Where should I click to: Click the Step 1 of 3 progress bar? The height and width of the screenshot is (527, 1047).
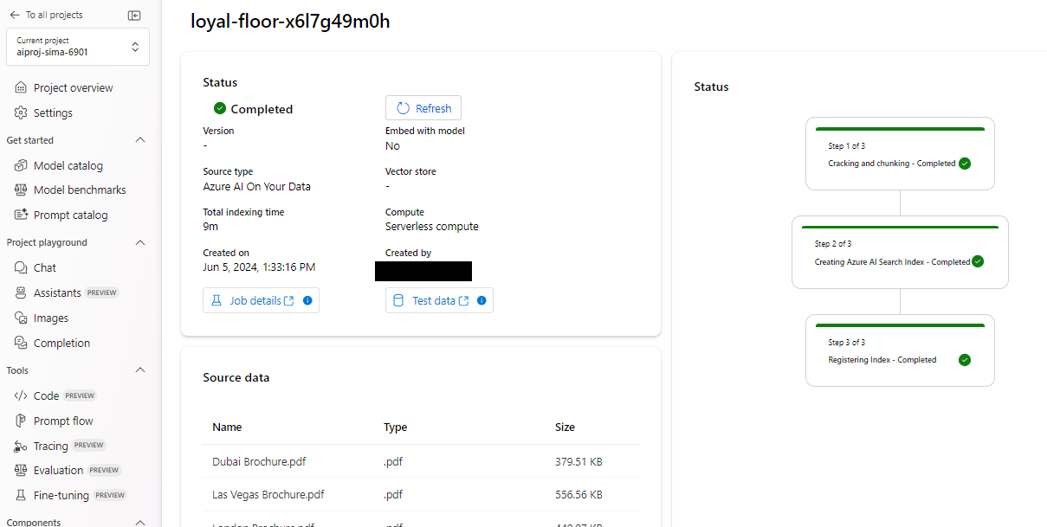pos(900,129)
